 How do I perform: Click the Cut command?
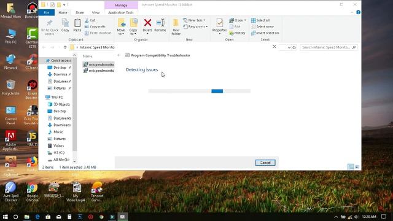(x=90, y=20)
